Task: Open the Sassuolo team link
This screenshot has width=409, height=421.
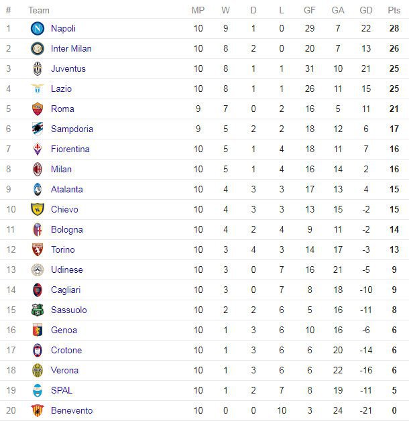Action: coord(69,310)
